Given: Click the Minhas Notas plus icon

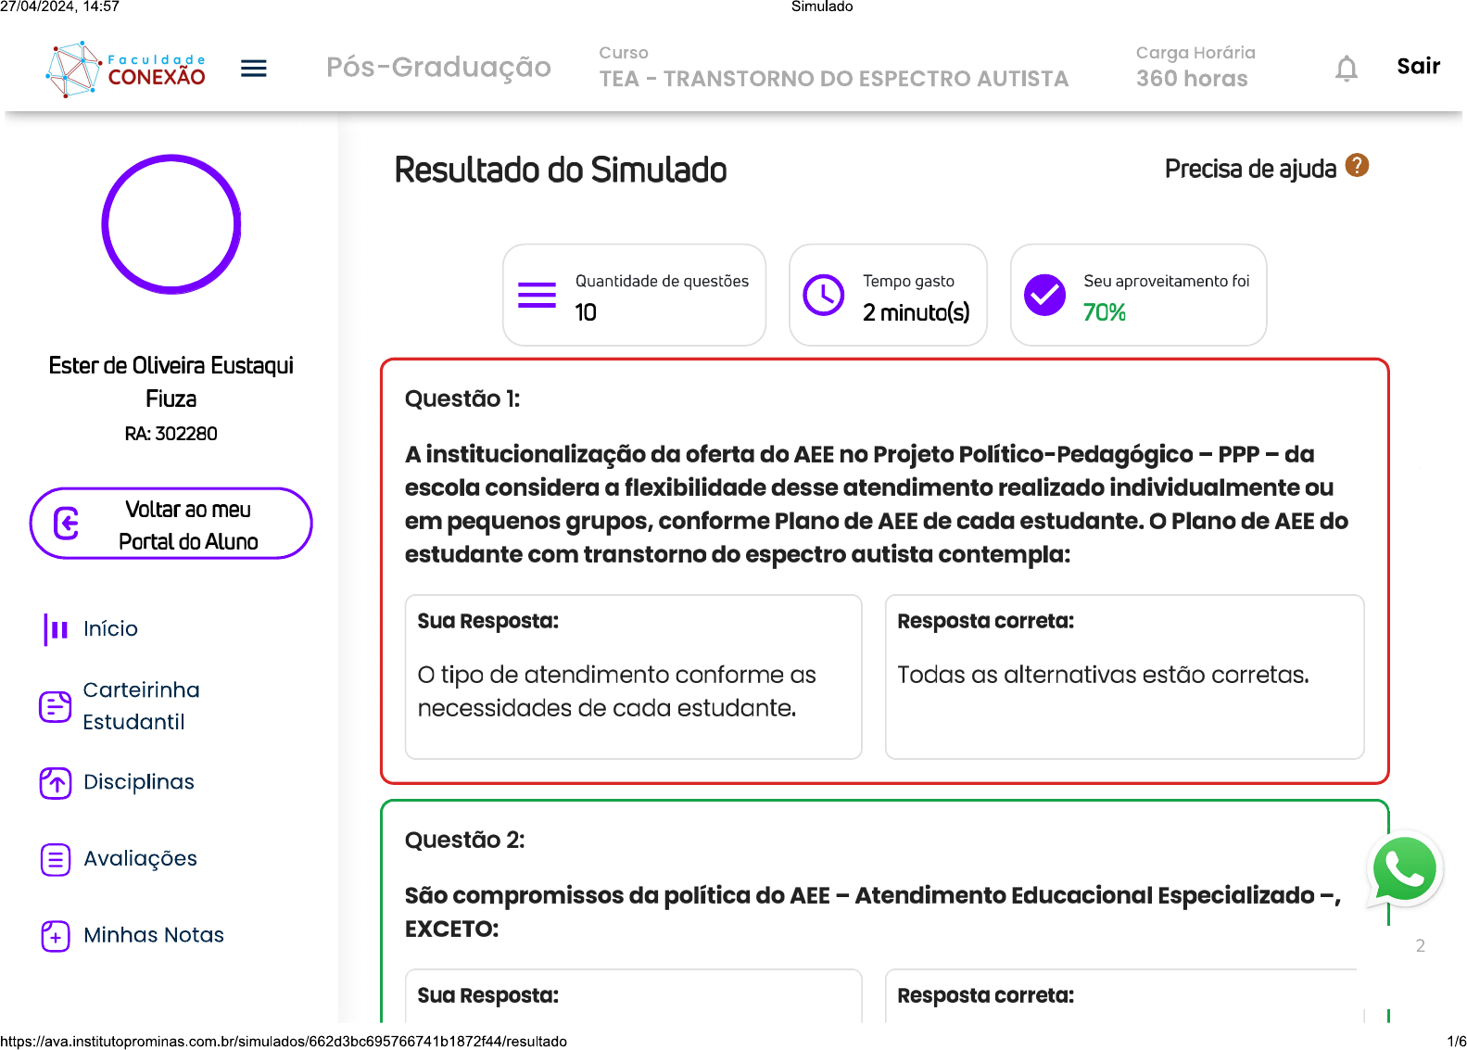Looking at the screenshot, I should pos(56,936).
